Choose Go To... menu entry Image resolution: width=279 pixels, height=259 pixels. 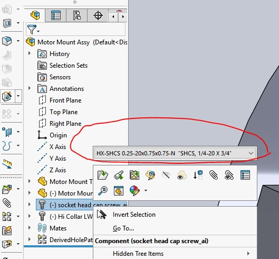[x=123, y=228]
